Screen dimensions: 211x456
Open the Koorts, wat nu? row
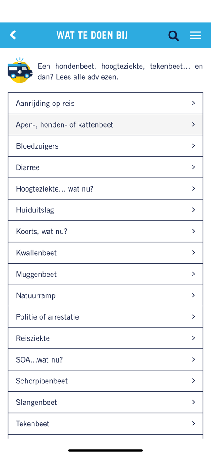pos(105,232)
